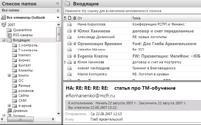Click attachment icon on Evgenia Krezina message
Screen dimensions: 201x125
pos(75,56)
